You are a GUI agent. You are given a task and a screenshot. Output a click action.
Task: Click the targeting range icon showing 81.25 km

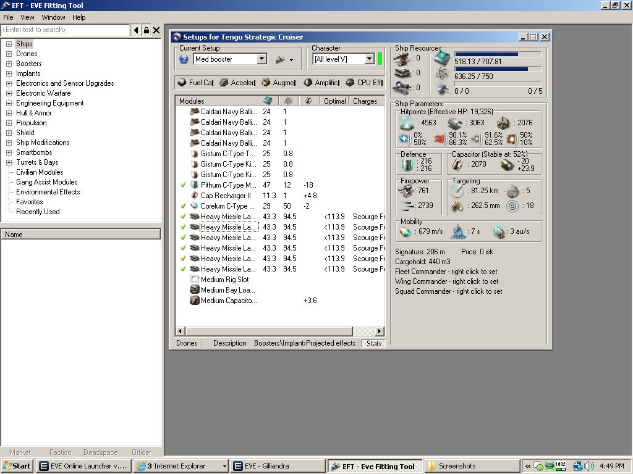tap(457, 191)
